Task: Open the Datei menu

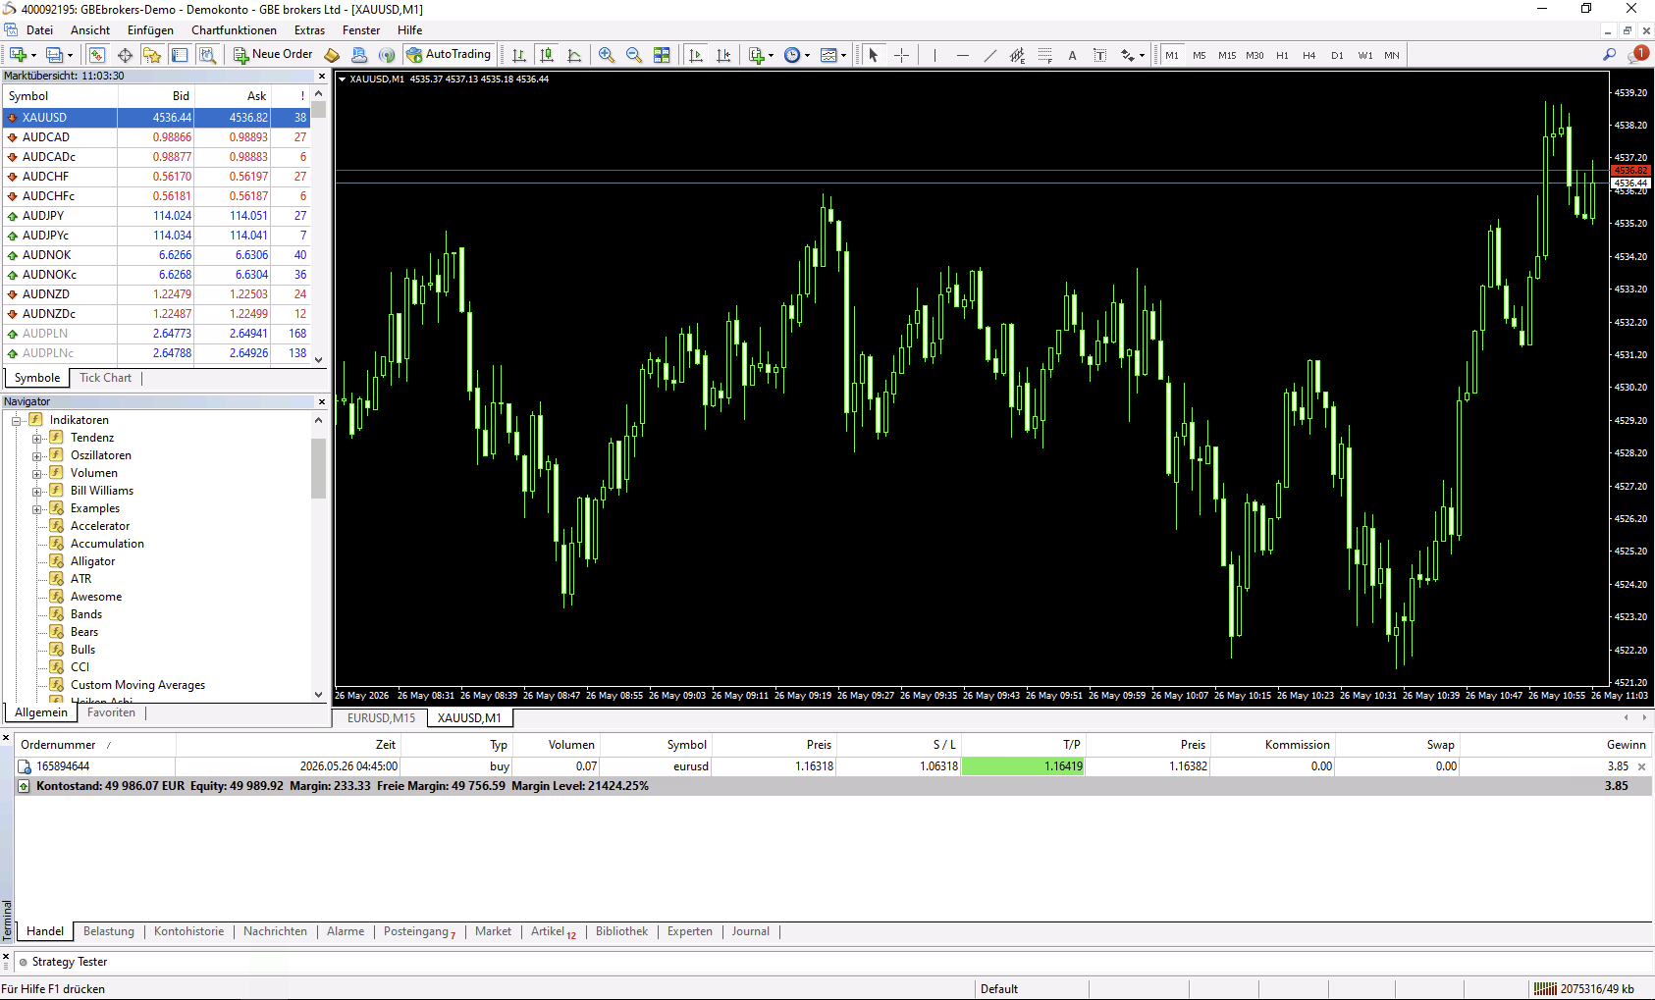Action: pos(39,30)
